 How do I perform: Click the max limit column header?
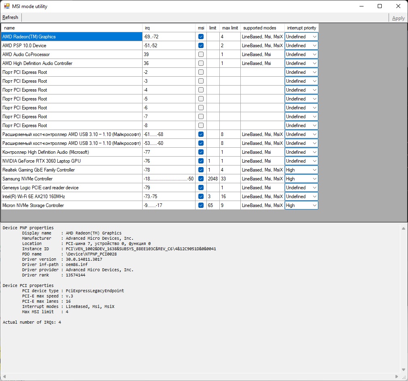230,28
